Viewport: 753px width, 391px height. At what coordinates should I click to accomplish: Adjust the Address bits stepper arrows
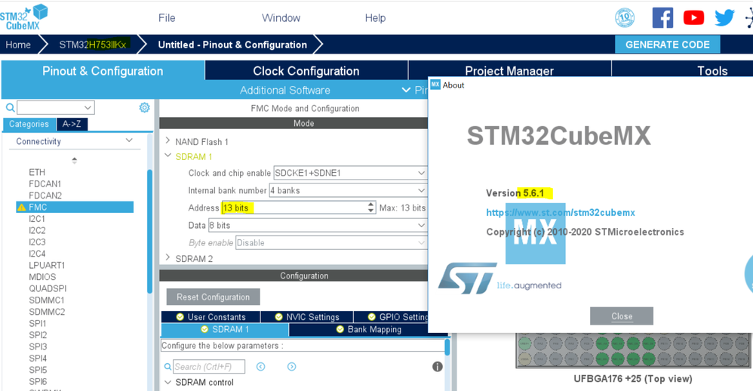click(370, 208)
